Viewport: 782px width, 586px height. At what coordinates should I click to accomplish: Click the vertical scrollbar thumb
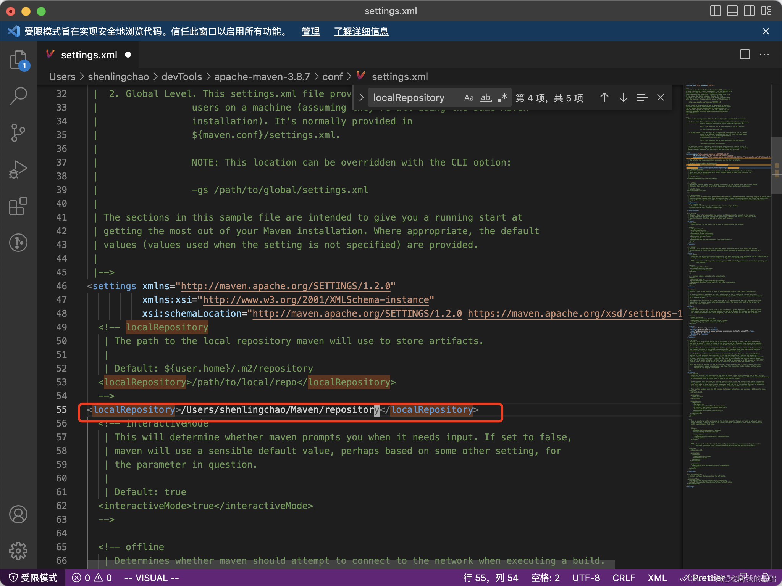click(x=776, y=166)
